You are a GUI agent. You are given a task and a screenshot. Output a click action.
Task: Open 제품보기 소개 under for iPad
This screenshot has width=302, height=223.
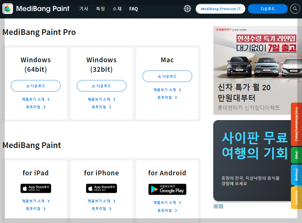(x=36, y=201)
